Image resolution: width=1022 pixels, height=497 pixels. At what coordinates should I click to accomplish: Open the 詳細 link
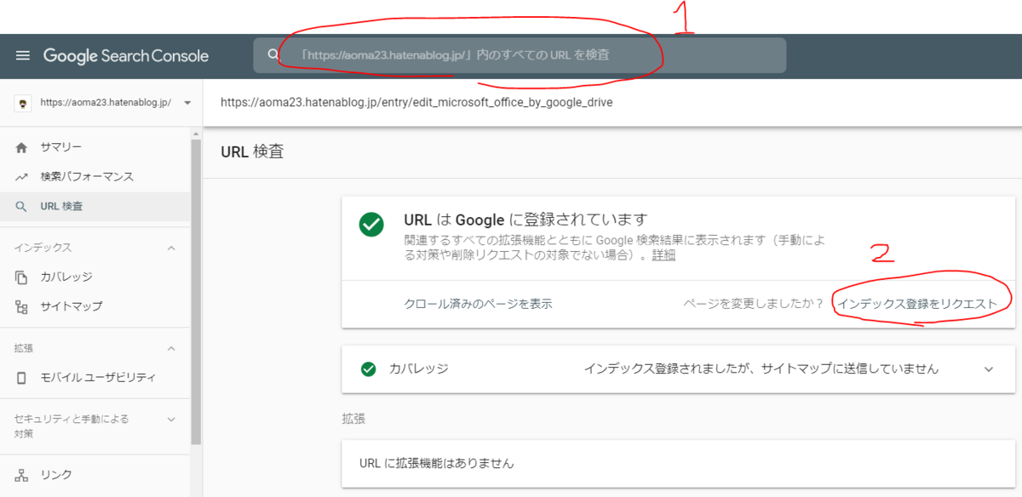(x=663, y=254)
